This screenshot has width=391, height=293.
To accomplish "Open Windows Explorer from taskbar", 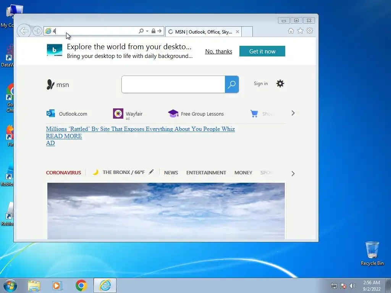I will tap(34, 285).
